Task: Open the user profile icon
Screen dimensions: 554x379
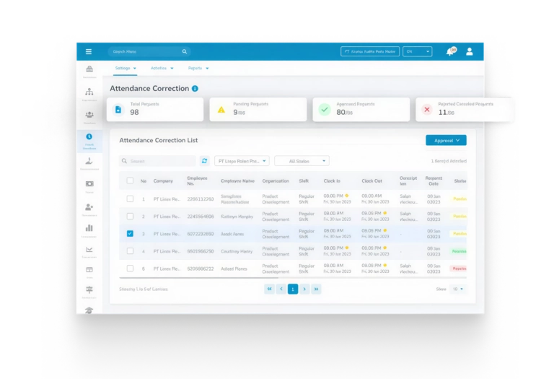Action: pyautogui.click(x=470, y=51)
